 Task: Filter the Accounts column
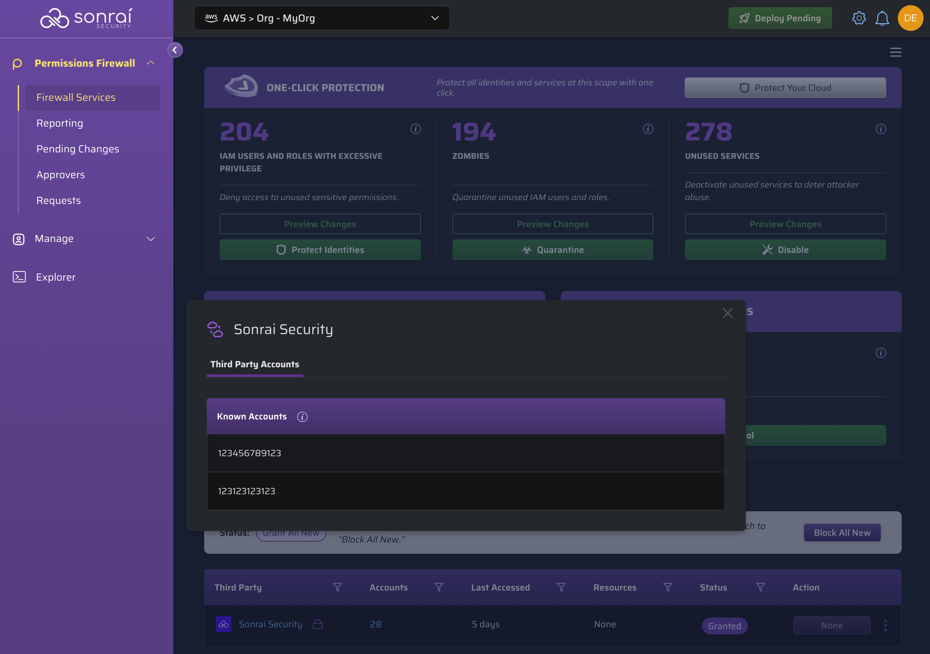(x=439, y=587)
